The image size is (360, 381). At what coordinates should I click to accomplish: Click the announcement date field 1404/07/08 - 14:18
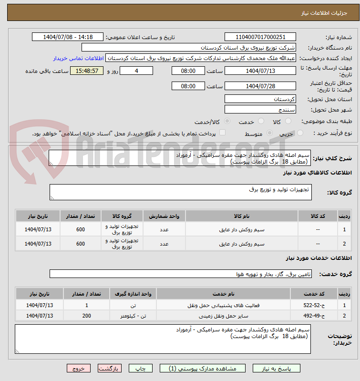(68, 37)
